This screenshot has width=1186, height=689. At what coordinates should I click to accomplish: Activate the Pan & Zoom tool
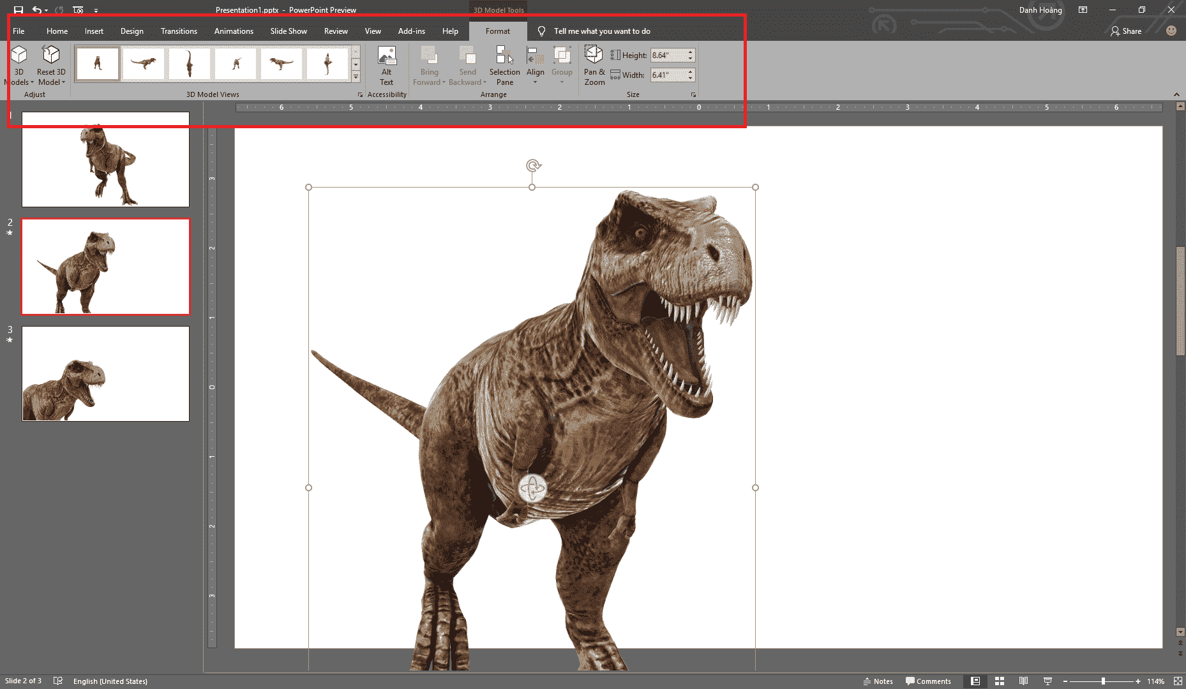(594, 65)
